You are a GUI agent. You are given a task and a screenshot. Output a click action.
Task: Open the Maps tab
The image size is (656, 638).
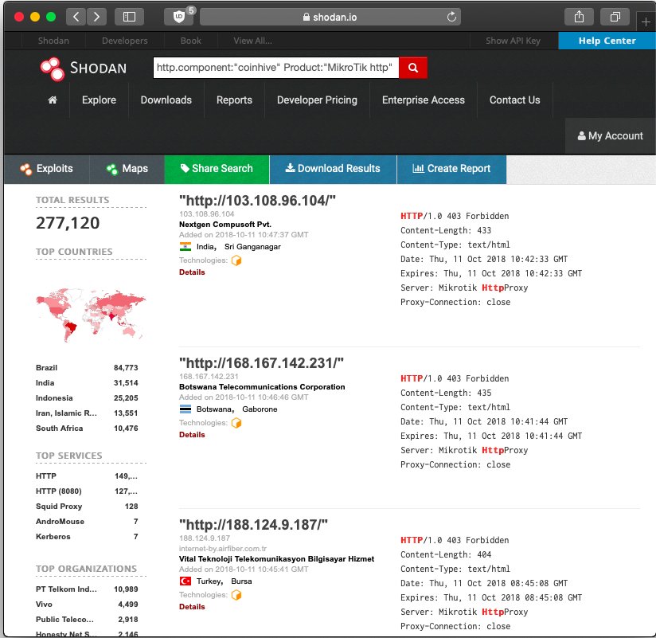(127, 169)
